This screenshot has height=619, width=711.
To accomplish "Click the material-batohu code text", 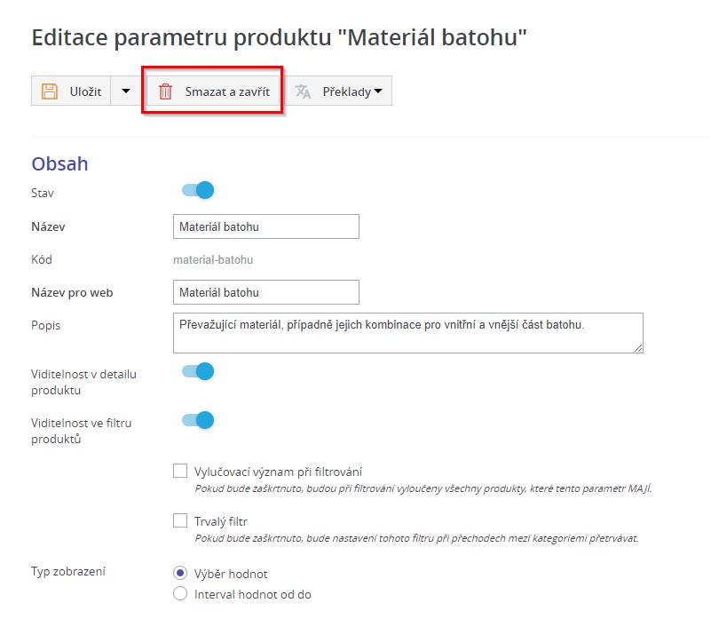I will click(213, 260).
